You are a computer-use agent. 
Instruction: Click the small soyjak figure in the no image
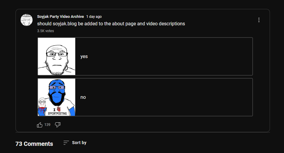pos(42,107)
